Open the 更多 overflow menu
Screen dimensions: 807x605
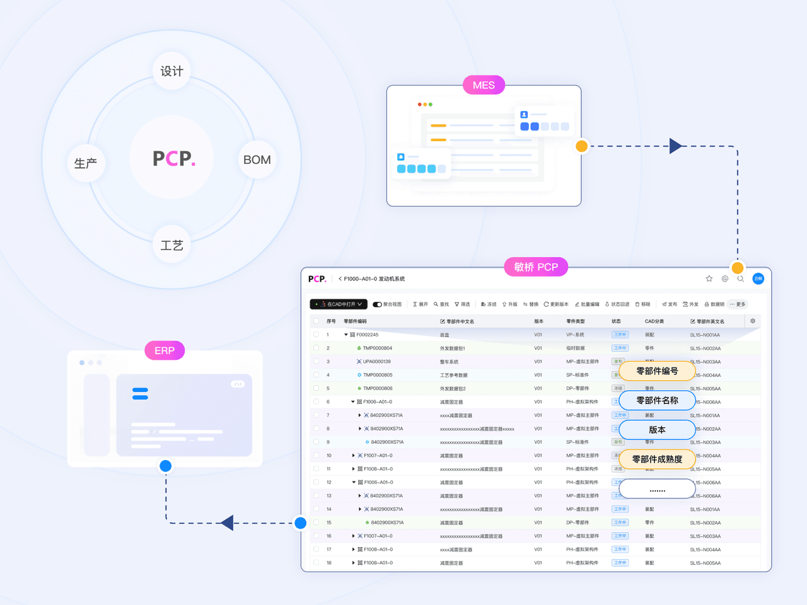[x=738, y=304]
